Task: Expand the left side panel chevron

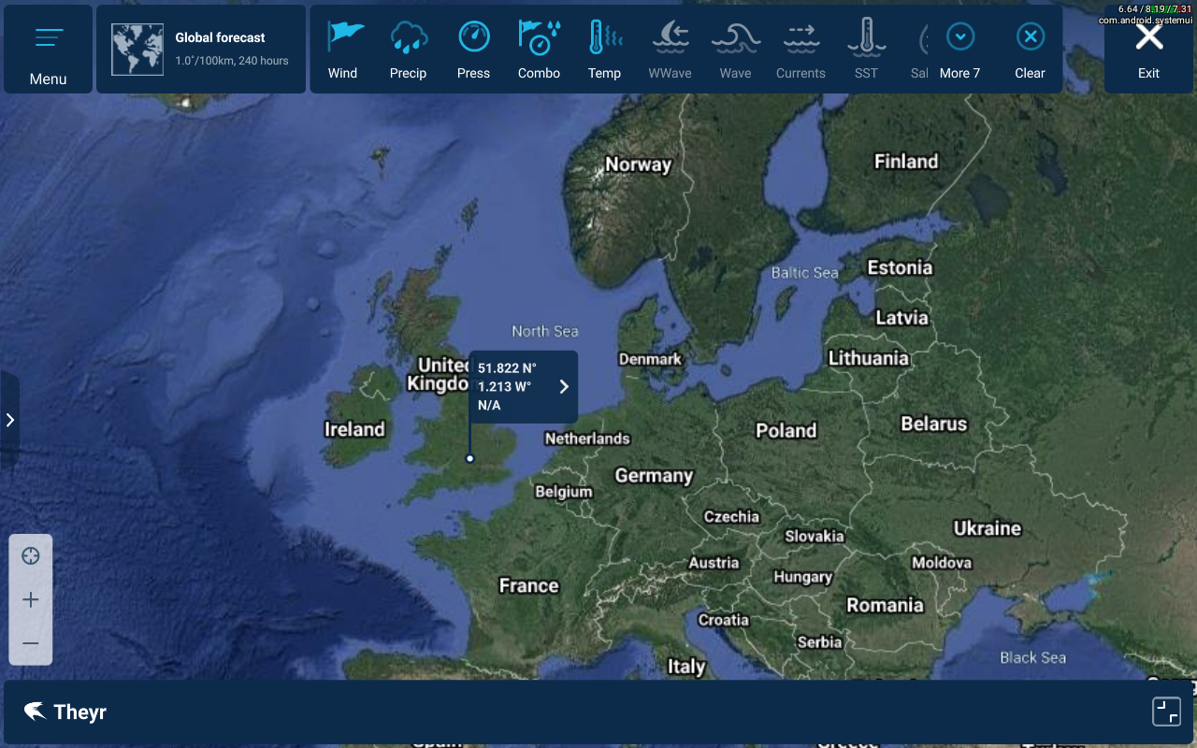Action: pos(9,420)
